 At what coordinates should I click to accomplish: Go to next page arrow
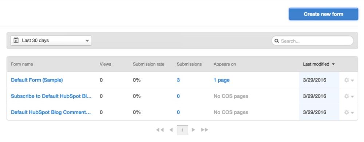coord(193,130)
